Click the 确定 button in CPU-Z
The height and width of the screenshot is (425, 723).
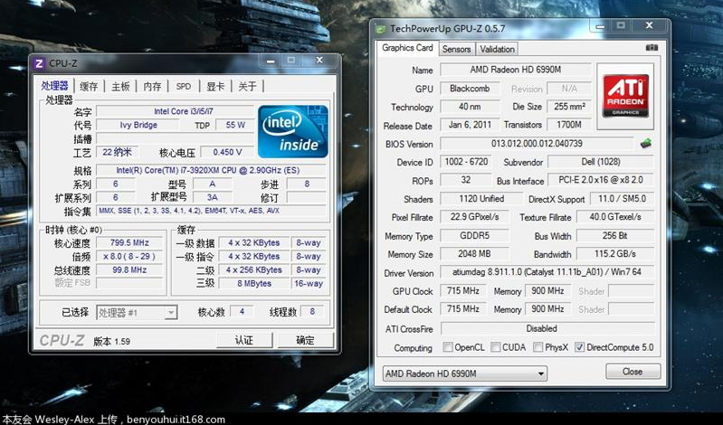305,340
